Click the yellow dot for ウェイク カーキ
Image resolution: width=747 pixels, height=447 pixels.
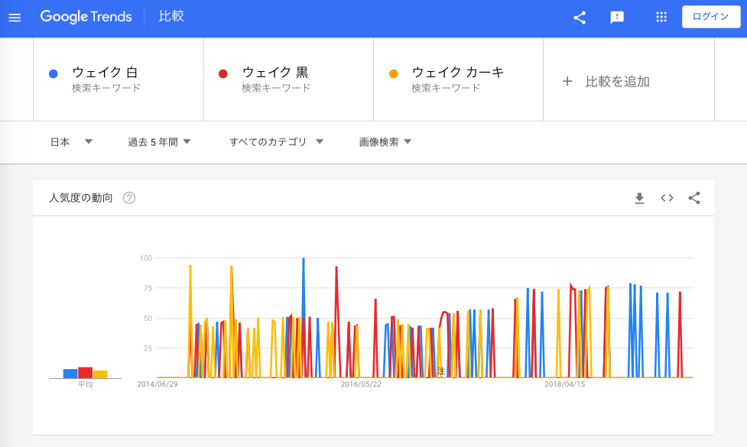coord(394,74)
